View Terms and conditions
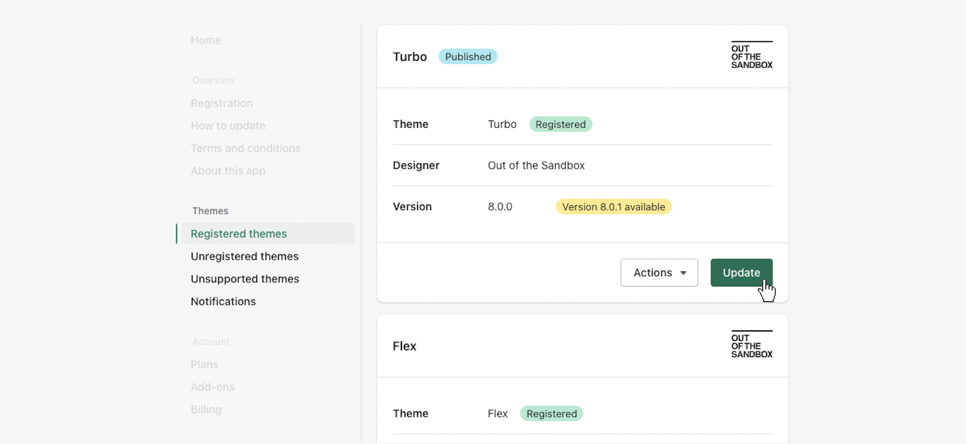This screenshot has width=966, height=444. point(245,148)
